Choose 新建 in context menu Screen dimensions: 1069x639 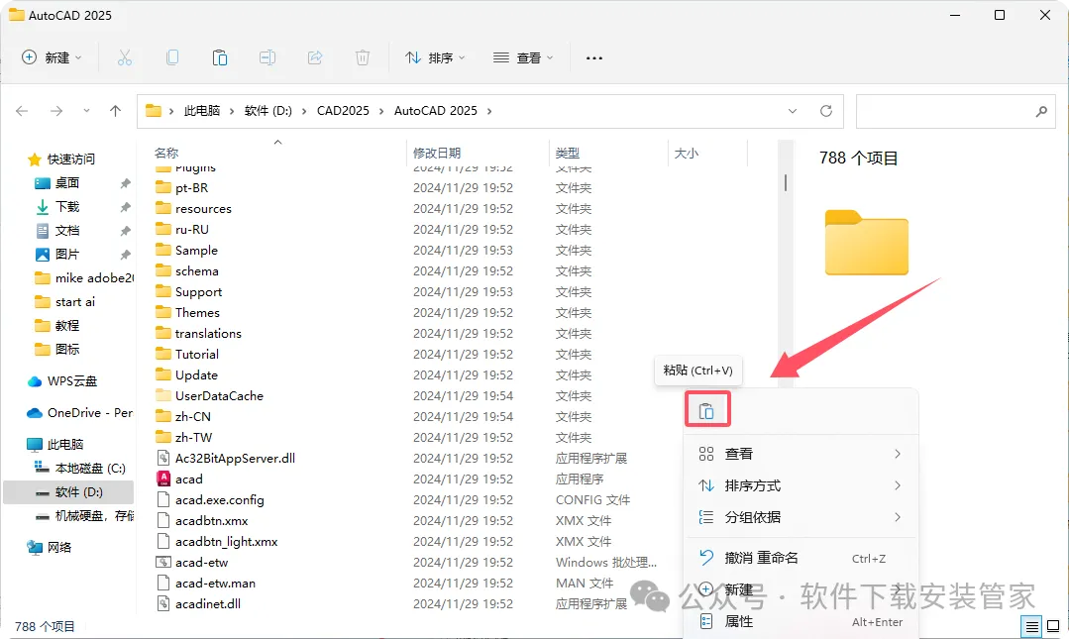coord(802,589)
